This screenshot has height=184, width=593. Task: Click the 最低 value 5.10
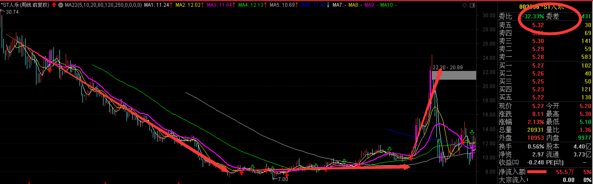pyautogui.click(x=585, y=122)
